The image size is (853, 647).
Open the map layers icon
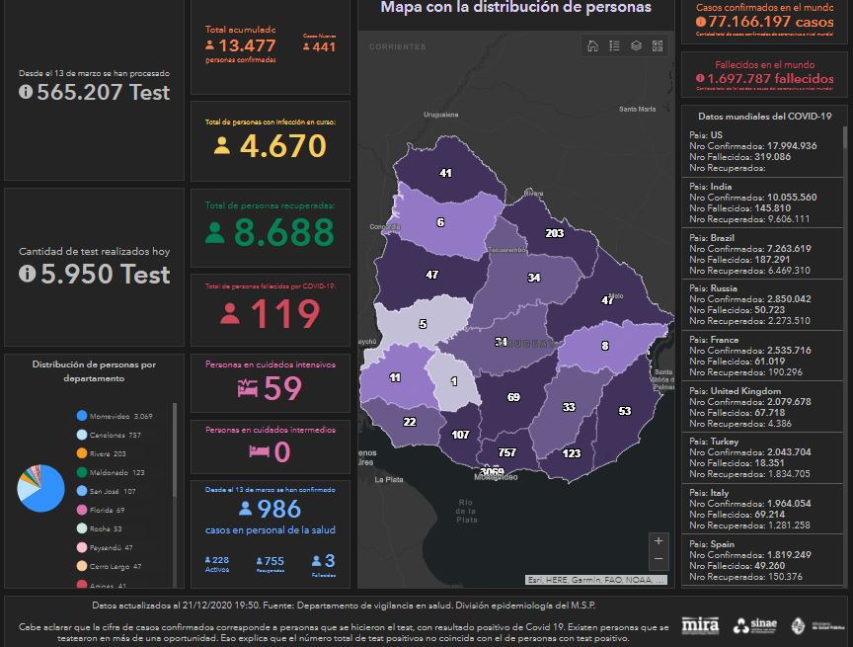[636, 45]
